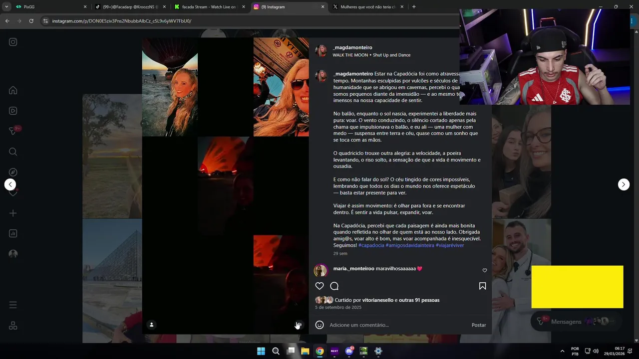Click the browser Forward button

[x=19, y=21]
